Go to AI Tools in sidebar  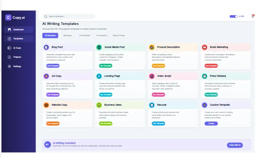point(19,48)
